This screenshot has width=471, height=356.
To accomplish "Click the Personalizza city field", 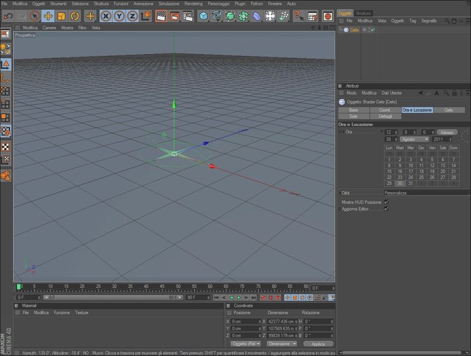I will pyautogui.click(x=427, y=193).
